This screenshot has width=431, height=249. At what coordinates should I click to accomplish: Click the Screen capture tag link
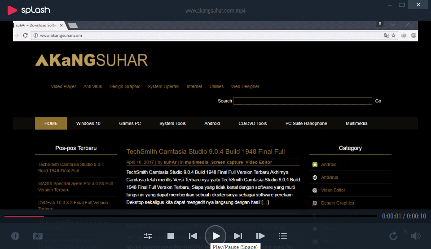coord(227,162)
